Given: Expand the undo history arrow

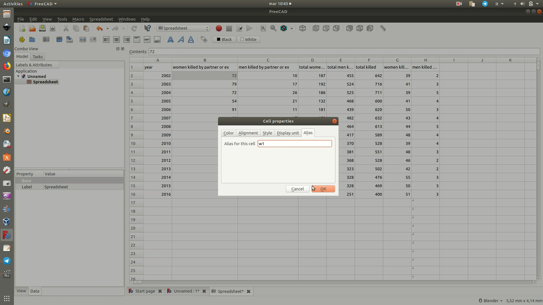Looking at the screenshot, I should point(107,29).
